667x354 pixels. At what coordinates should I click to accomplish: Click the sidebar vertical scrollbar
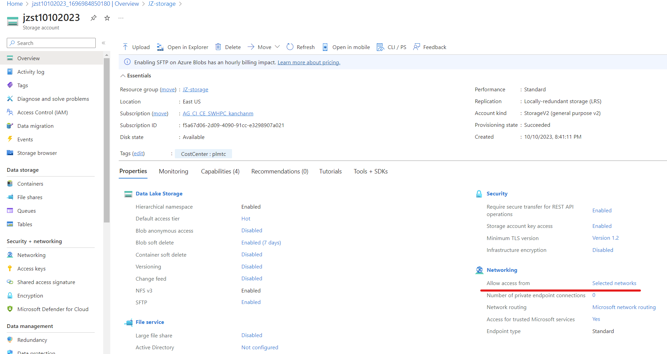pyautogui.click(x=107, y=140)
